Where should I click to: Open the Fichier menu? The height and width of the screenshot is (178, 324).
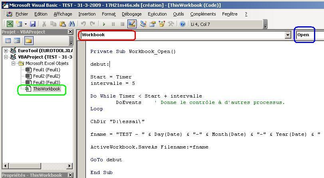(22, 14)
